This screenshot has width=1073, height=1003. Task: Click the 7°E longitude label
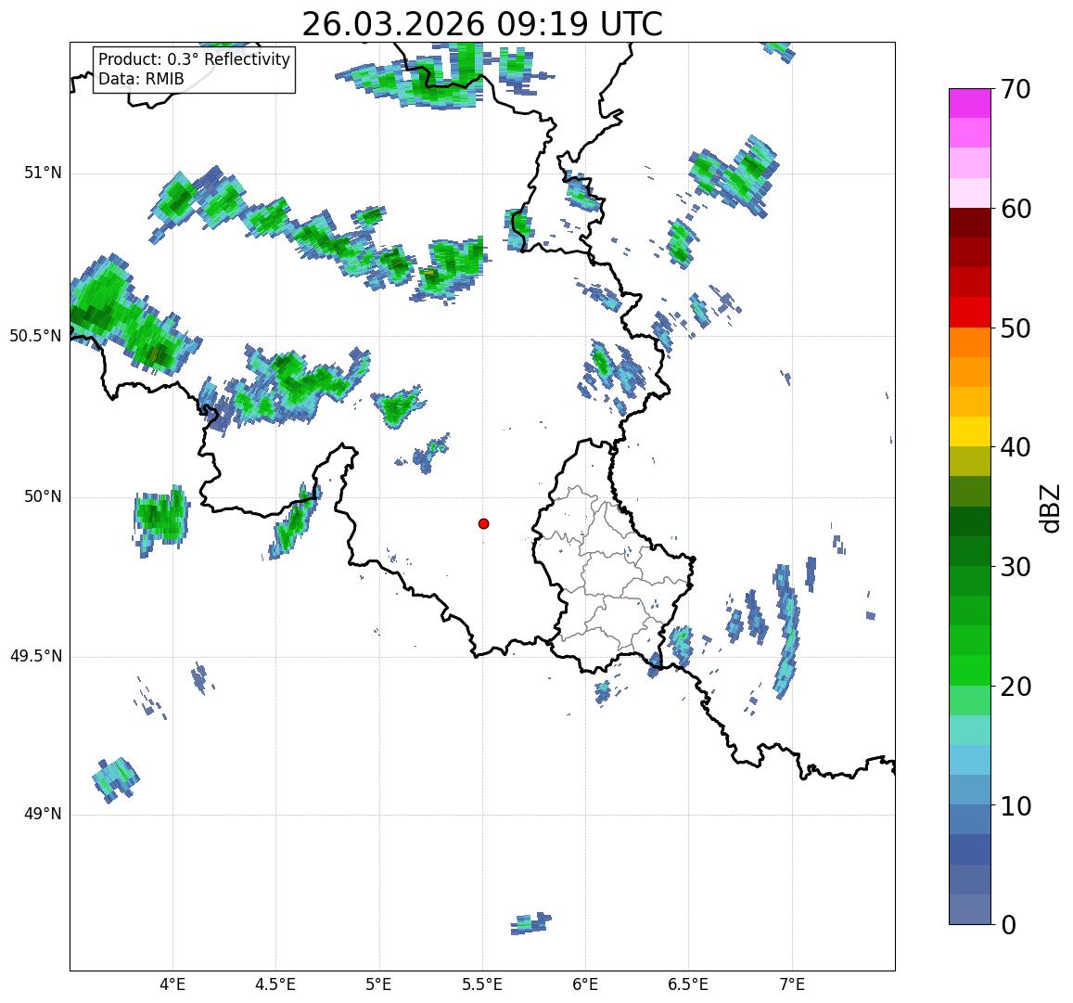(x=792, y=984)
